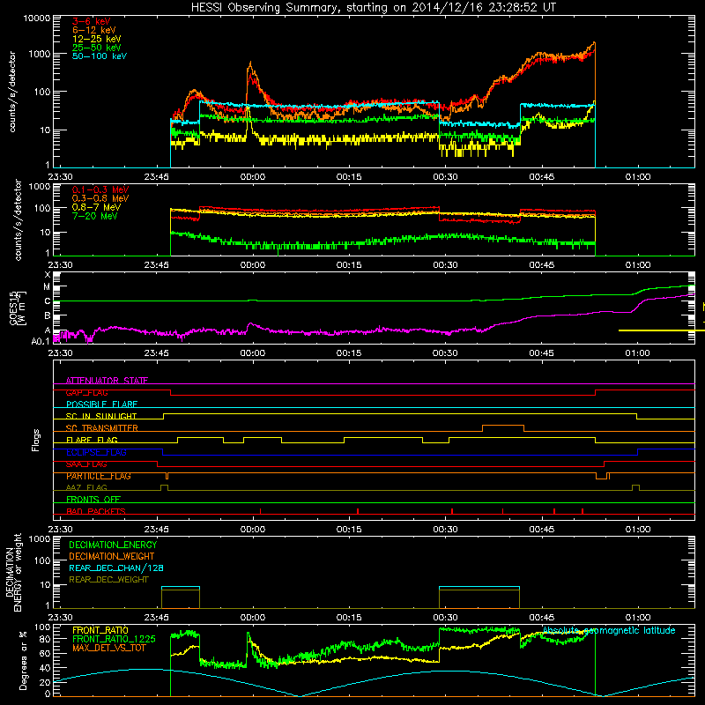The height and width of the screenshot is (705, 705).
Task: Select the GAP_FLAG label
Action: 86,392
